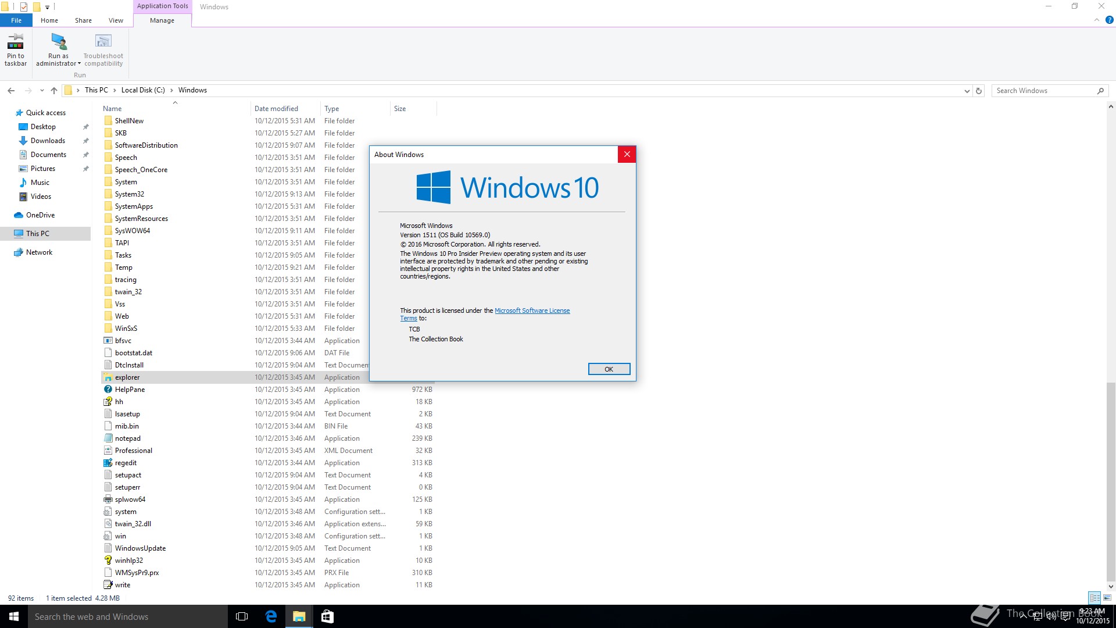1116x628 pixels.
Task: Select the WinSxS folder icon
Action: 108,329
